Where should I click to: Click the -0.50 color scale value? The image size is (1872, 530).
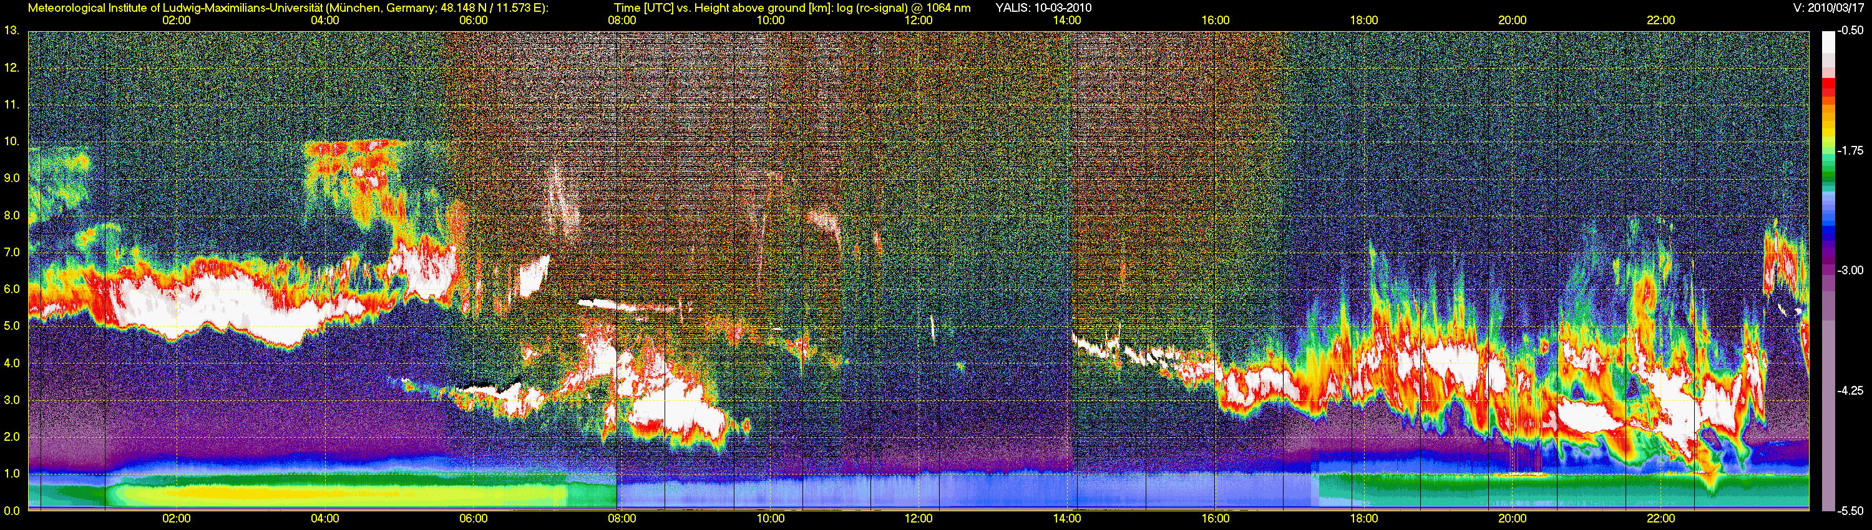click(x=1850, y=31)
